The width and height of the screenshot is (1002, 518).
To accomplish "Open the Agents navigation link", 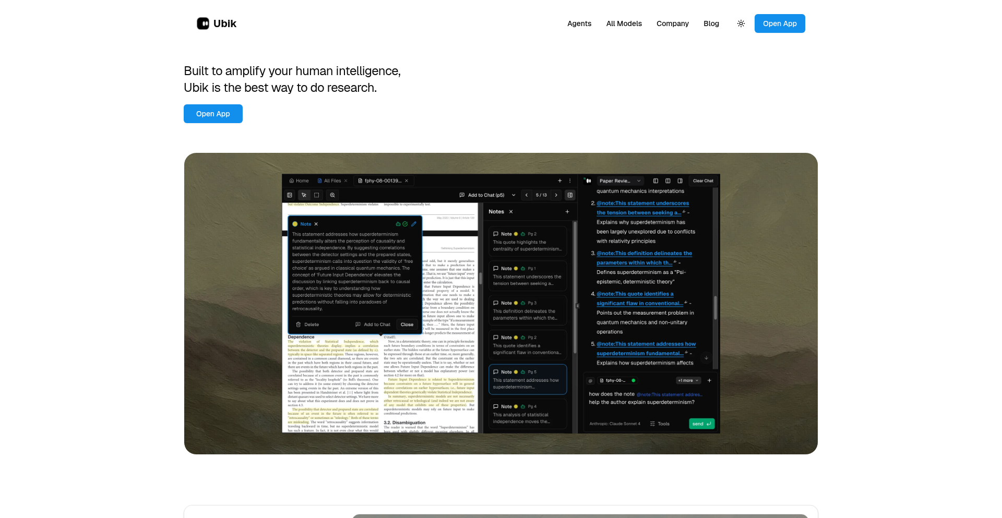I will pos(579,23).
